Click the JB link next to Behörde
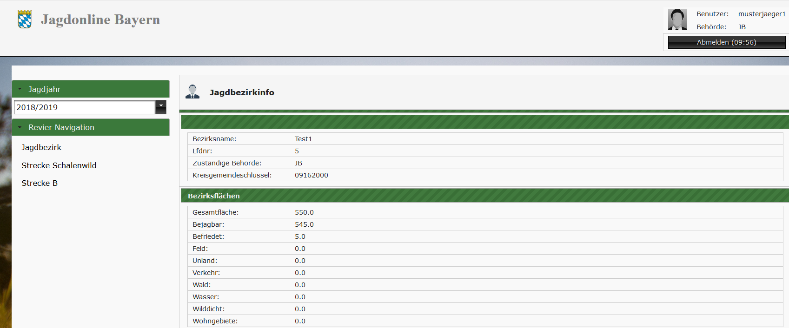The image size is (789, 328). [742, 27]
